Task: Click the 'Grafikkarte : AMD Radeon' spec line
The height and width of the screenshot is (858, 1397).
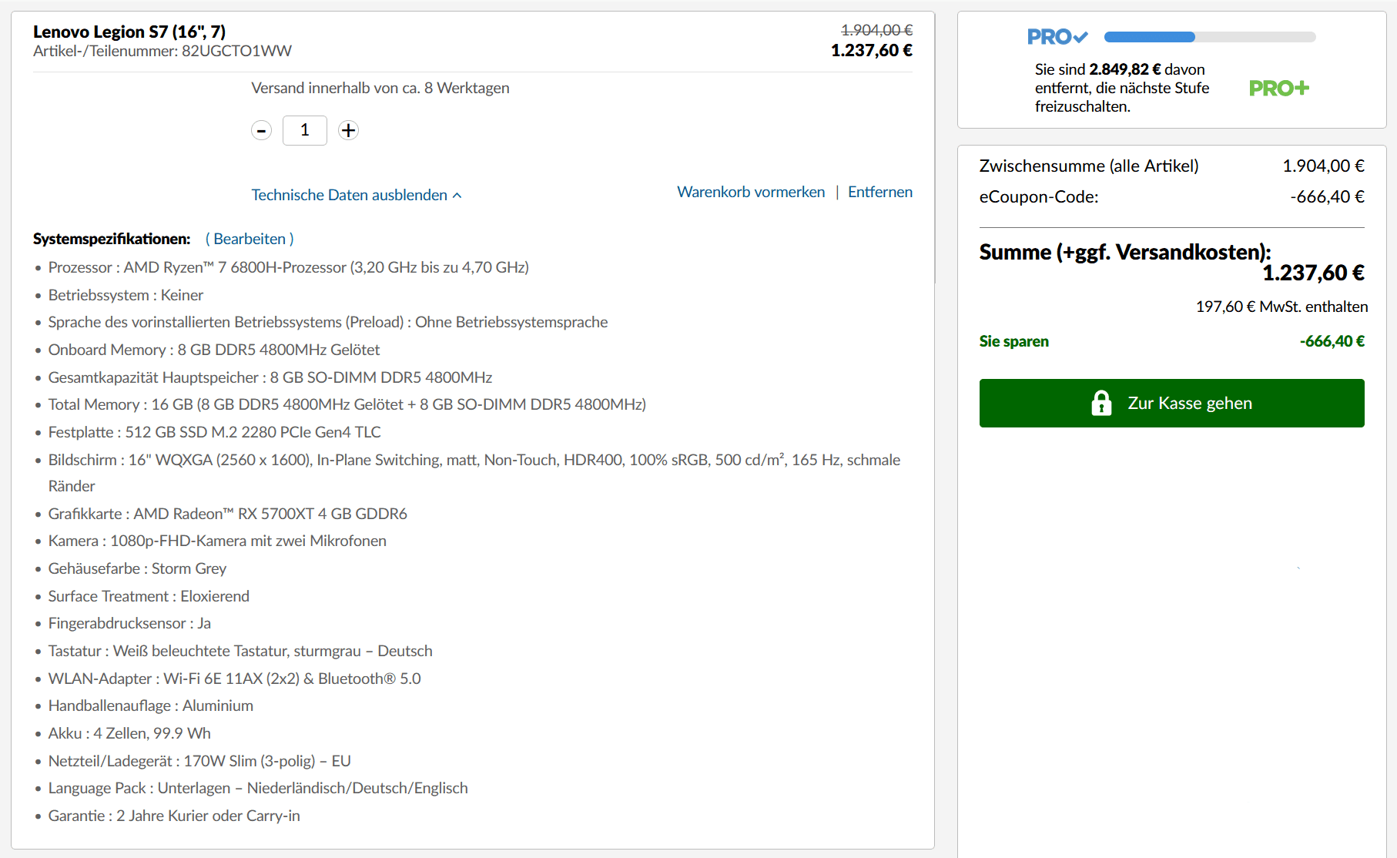Action: tap(228, 514)
